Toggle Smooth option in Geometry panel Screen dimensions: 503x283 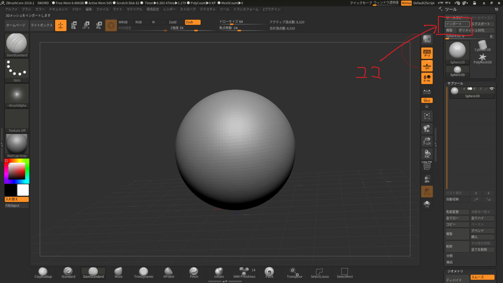pos(482,277)
